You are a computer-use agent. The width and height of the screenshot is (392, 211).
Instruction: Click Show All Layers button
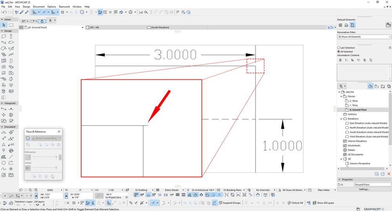click(323, 203)
